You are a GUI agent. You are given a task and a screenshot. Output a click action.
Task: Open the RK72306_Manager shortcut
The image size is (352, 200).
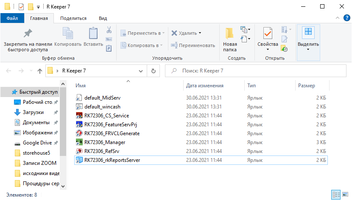(x=104, y=142)
